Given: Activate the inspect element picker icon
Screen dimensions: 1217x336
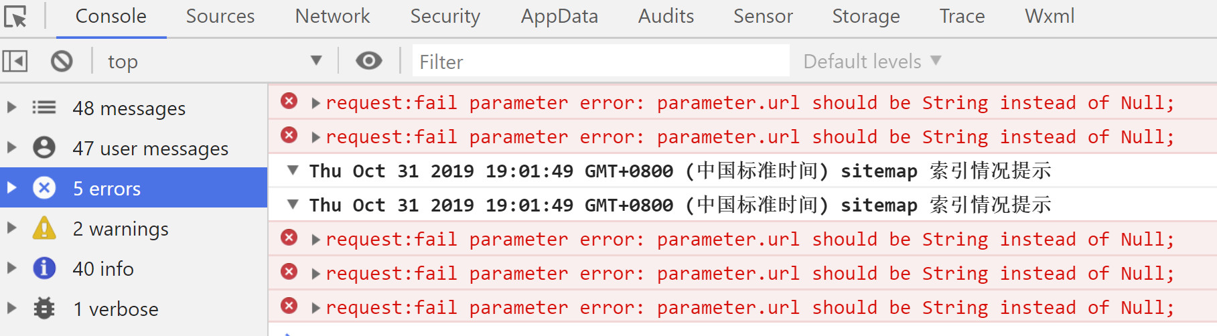Looking at the screenshot, I should pos(15,16).
